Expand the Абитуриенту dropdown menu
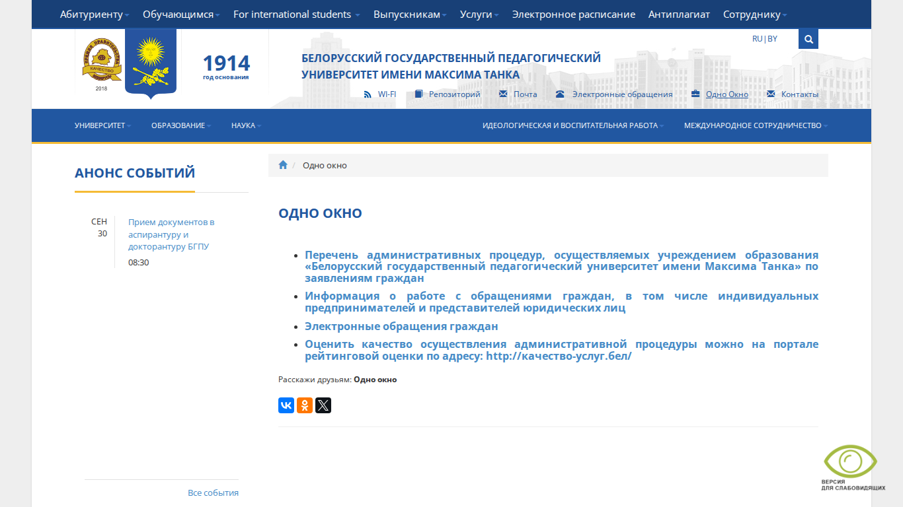 tap(95, 15)
